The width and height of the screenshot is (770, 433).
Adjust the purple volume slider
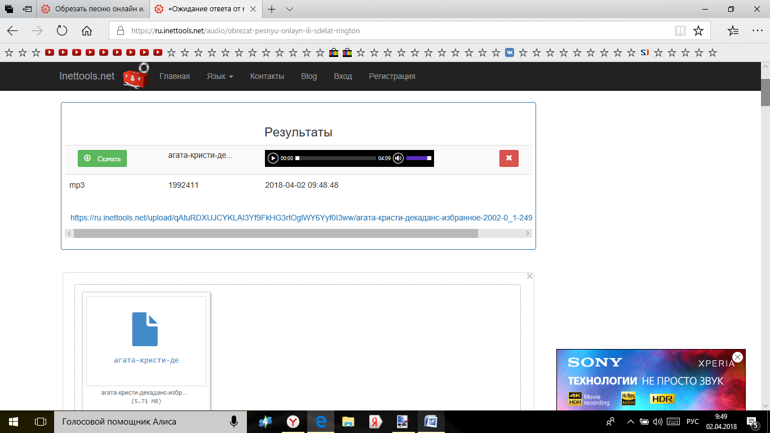tap(418, 158)
